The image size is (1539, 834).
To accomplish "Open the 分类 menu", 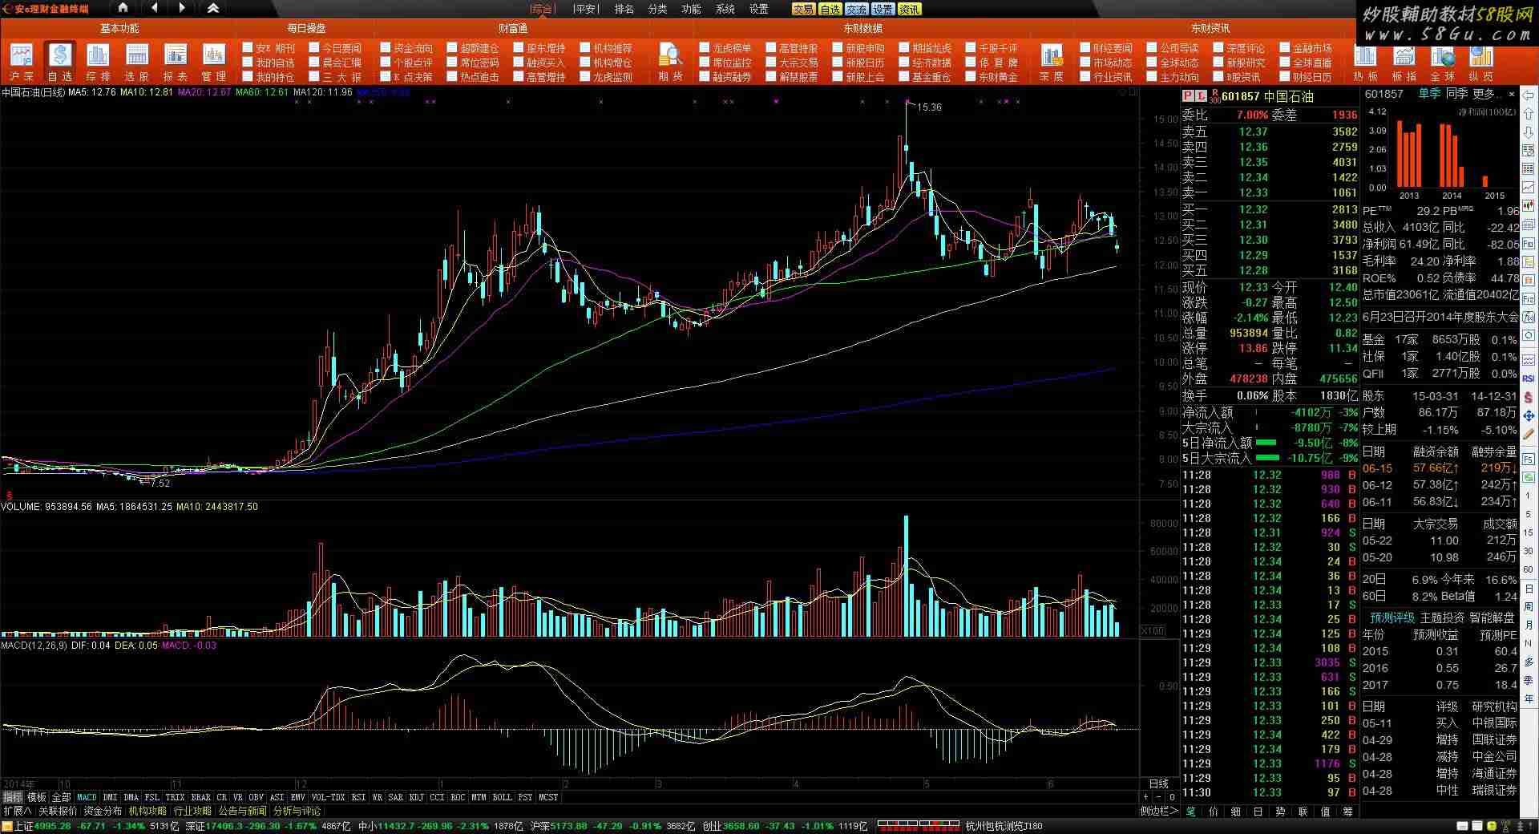I will pos(657,9).
